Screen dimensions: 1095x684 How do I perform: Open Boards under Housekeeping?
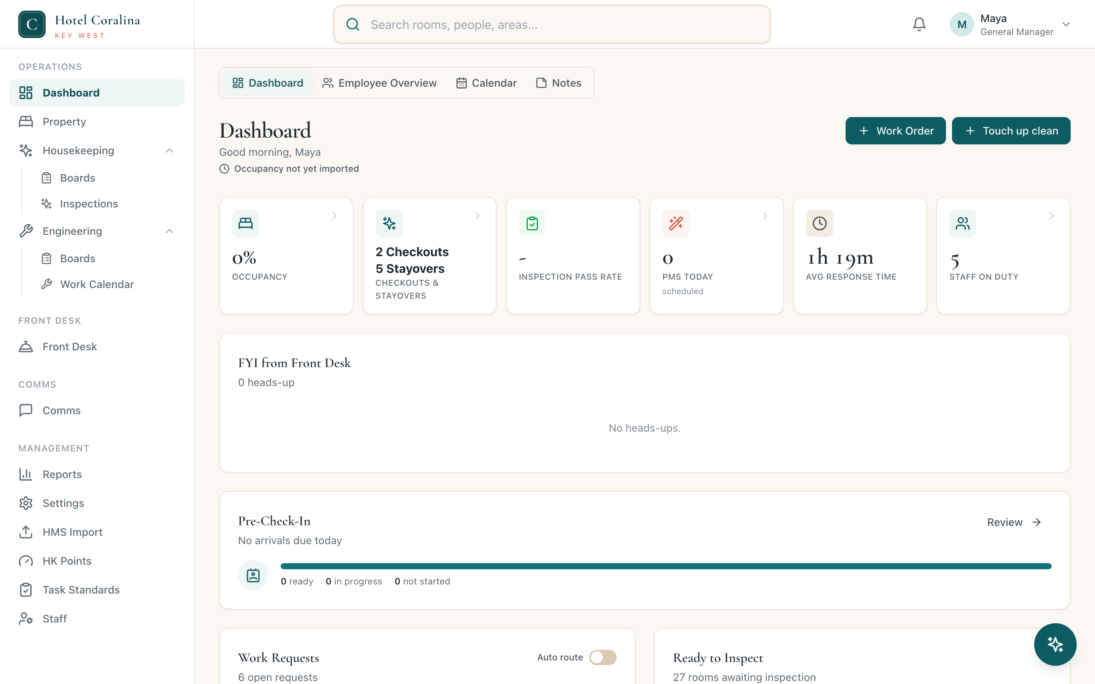pos(78,178)
